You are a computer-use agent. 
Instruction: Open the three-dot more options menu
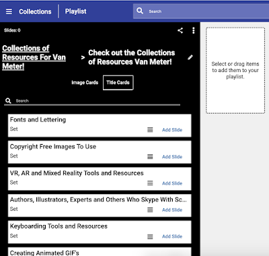(194, 30)
